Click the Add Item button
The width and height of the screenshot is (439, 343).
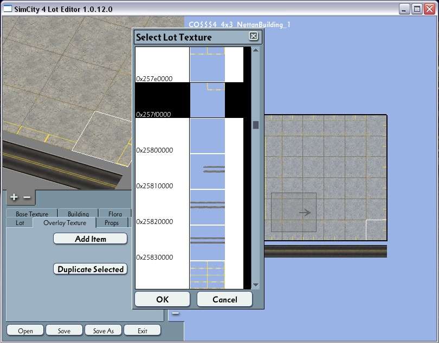(90, 239)
